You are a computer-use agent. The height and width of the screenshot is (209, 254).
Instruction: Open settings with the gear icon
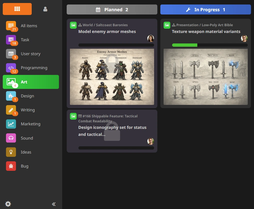[8, 204]
